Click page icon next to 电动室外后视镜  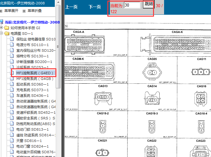(x=12, y=152)
